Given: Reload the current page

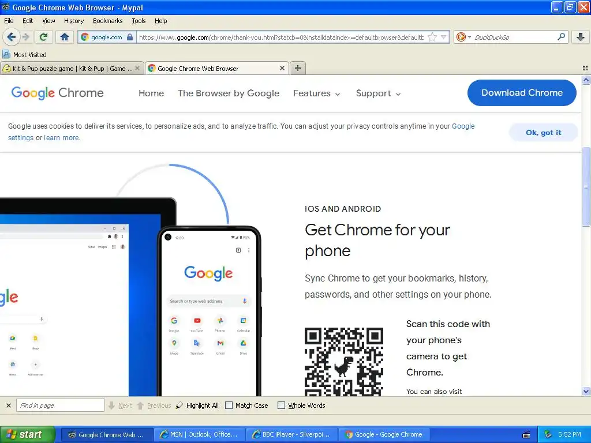Looking at the screenshot, I should 44,37.
